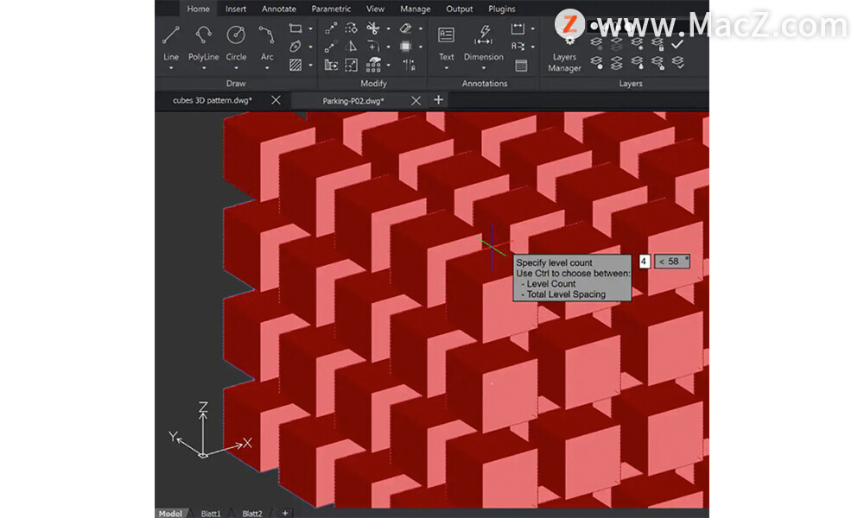Expand the Dimension dropdown menu
Screen dimensions: 864x518
click(x=482, y=66)
